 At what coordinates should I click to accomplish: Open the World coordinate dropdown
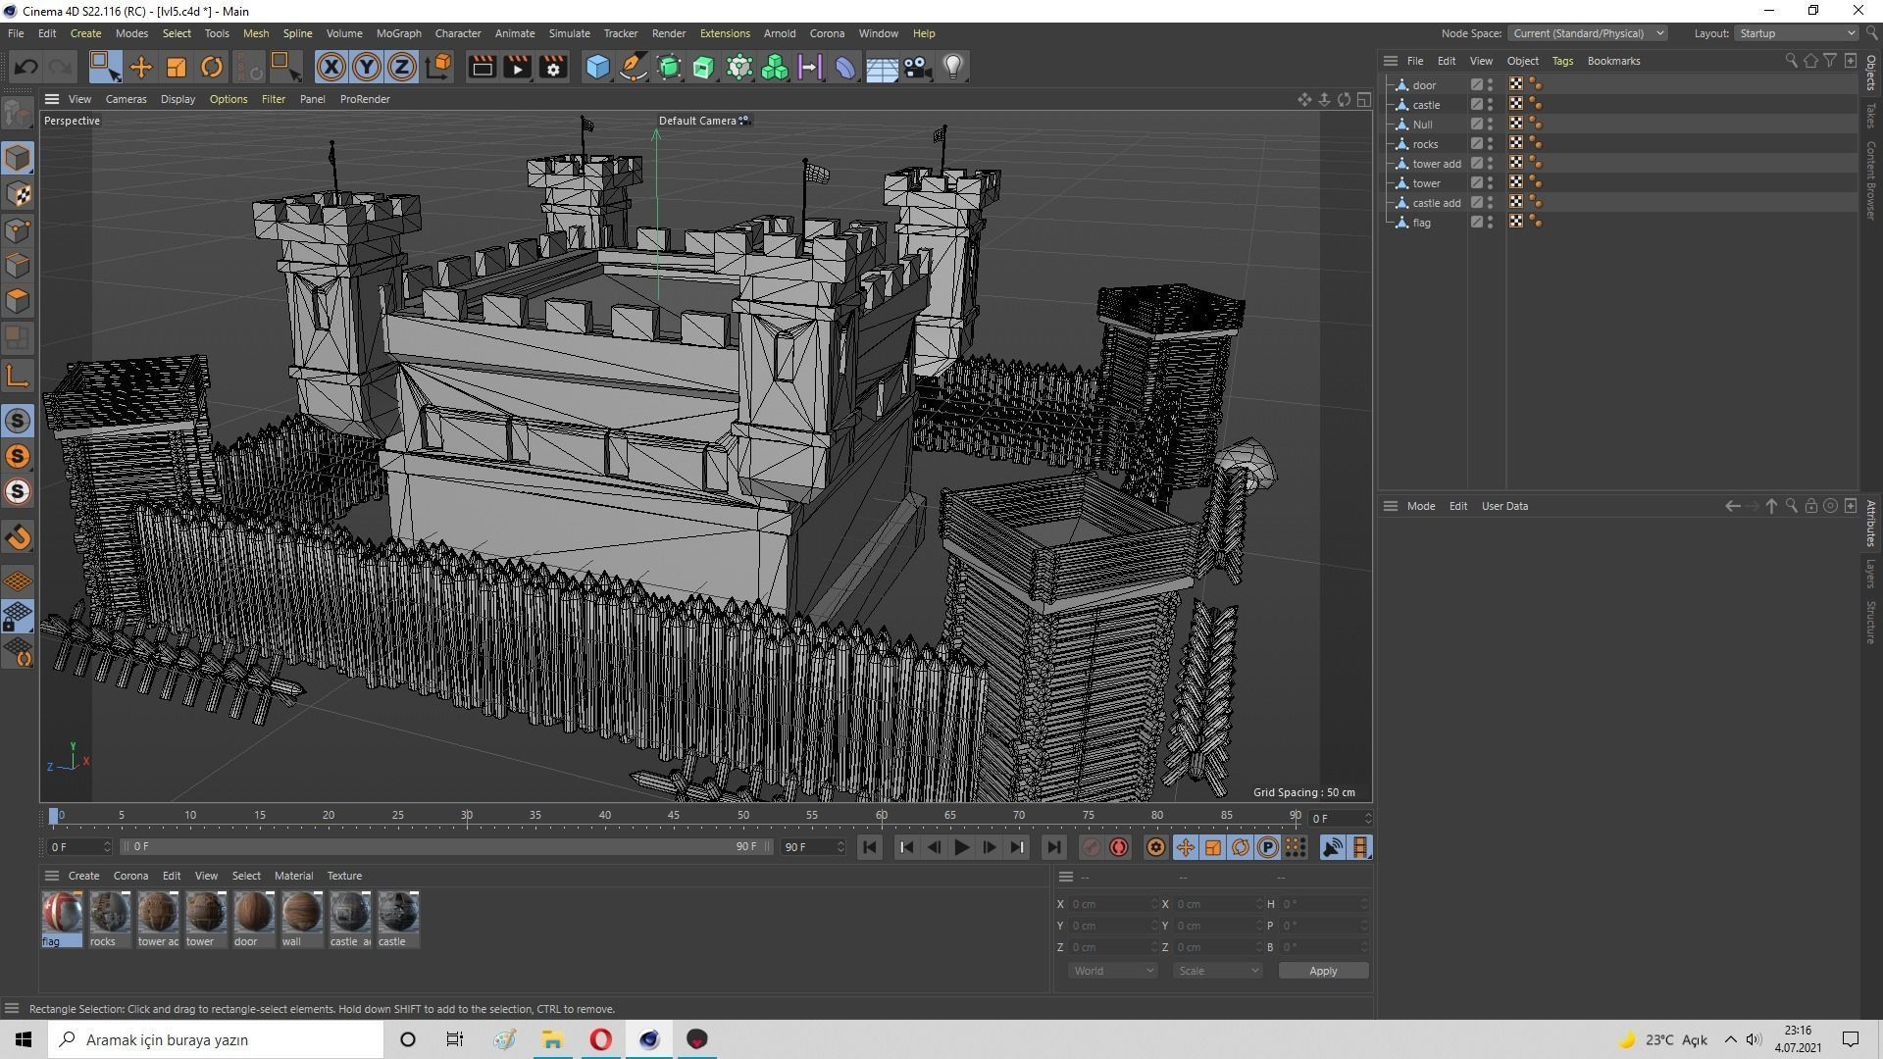click(1112, 971)
